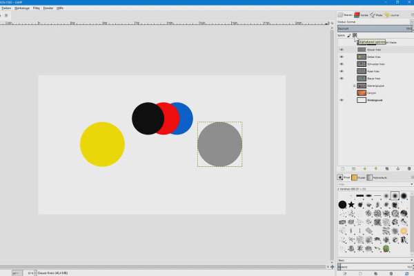Select the green pepper brush
414x276 pixels.
pyautogui.click(x=386, y=248)
